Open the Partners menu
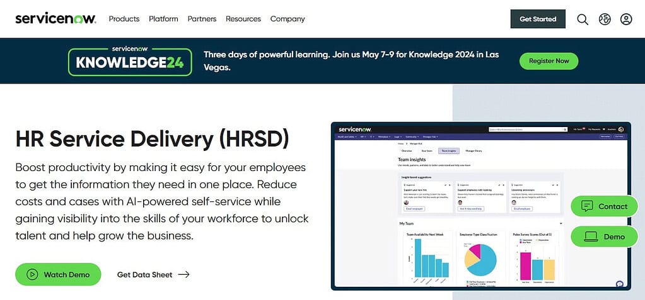The image size is (645, 300). point(202,19)
